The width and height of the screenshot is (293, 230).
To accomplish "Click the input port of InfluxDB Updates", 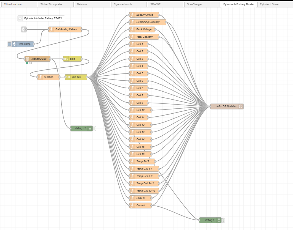I will (210, 106).
